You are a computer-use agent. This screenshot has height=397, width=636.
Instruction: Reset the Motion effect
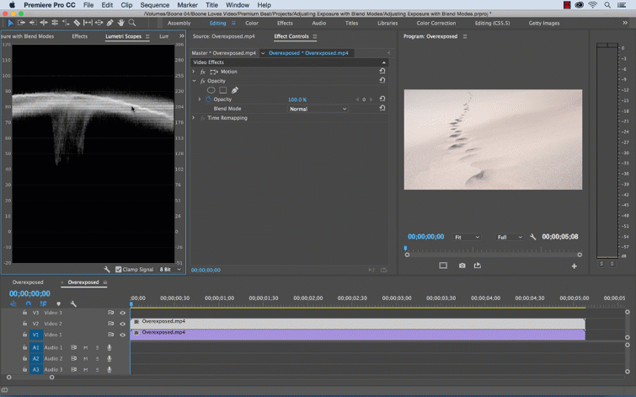tap(382, 71)
